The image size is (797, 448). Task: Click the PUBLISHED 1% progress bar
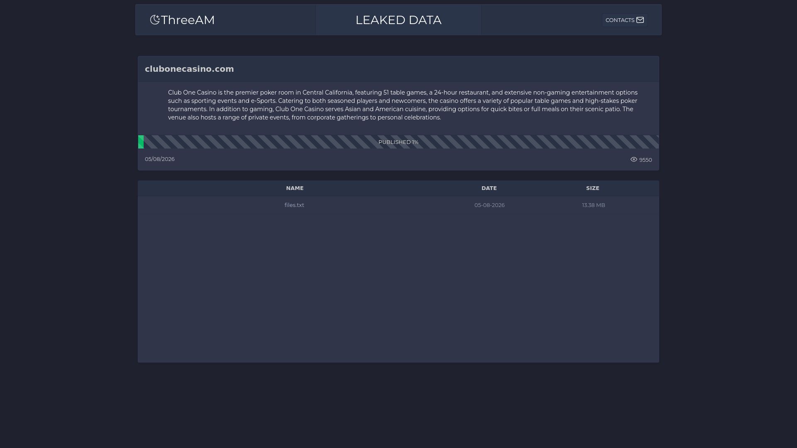(x=398, y=142)
